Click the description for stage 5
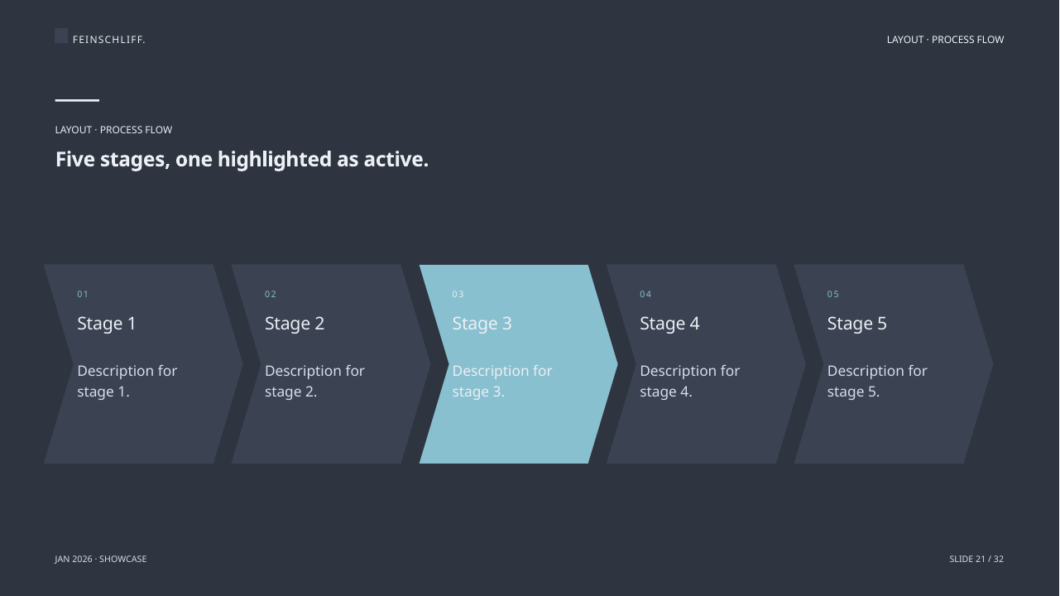This screenshot has height=596, width=1060. coord(877,381)
